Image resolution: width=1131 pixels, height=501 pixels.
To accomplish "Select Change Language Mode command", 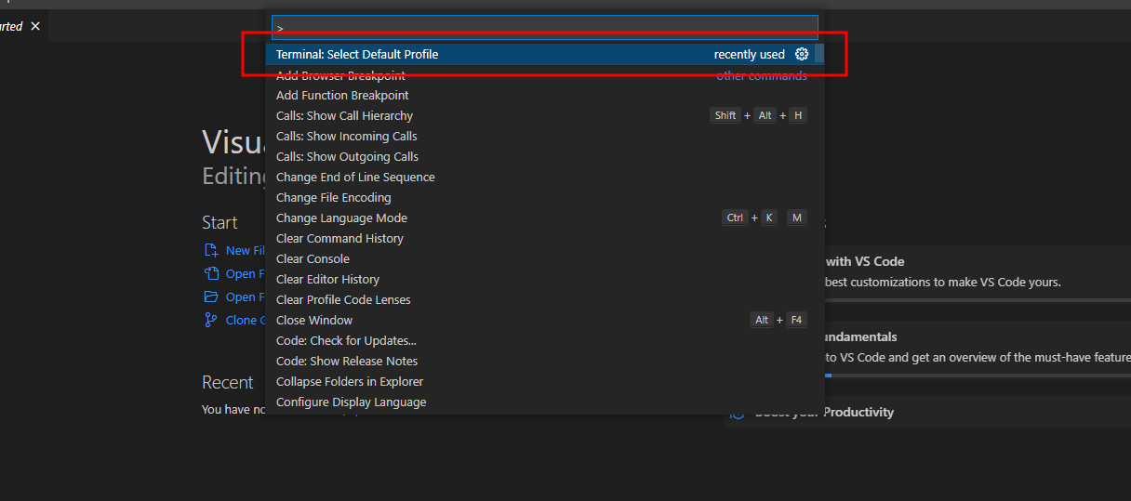I will point(540,218).
